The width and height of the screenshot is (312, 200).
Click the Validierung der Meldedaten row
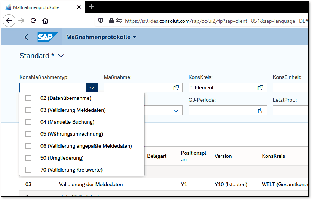pos(91,184)
